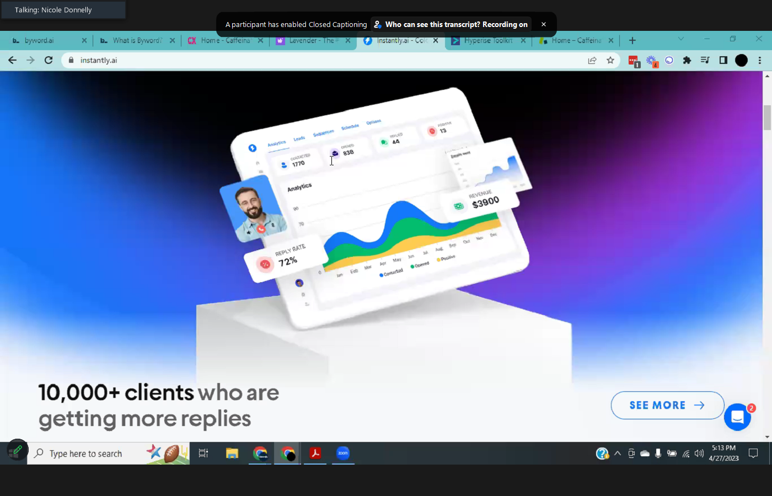Open the volume control in system tray
Viewport: 772px width, 496px height.
[699, 454]
